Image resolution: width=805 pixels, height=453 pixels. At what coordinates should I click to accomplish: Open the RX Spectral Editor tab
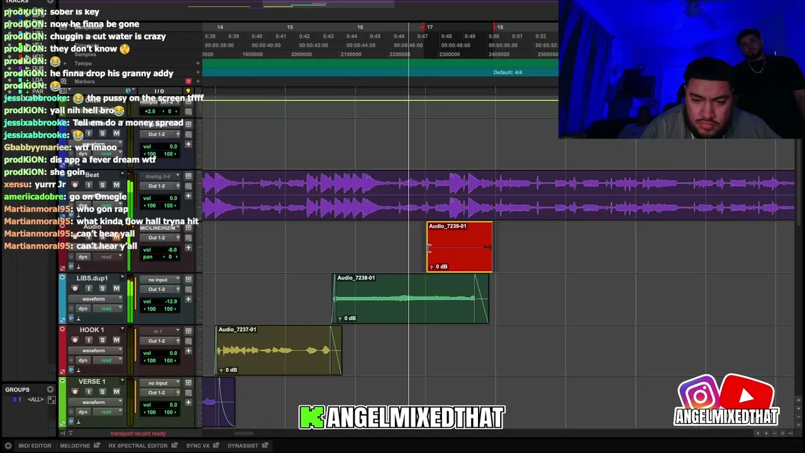pos(138,445)
